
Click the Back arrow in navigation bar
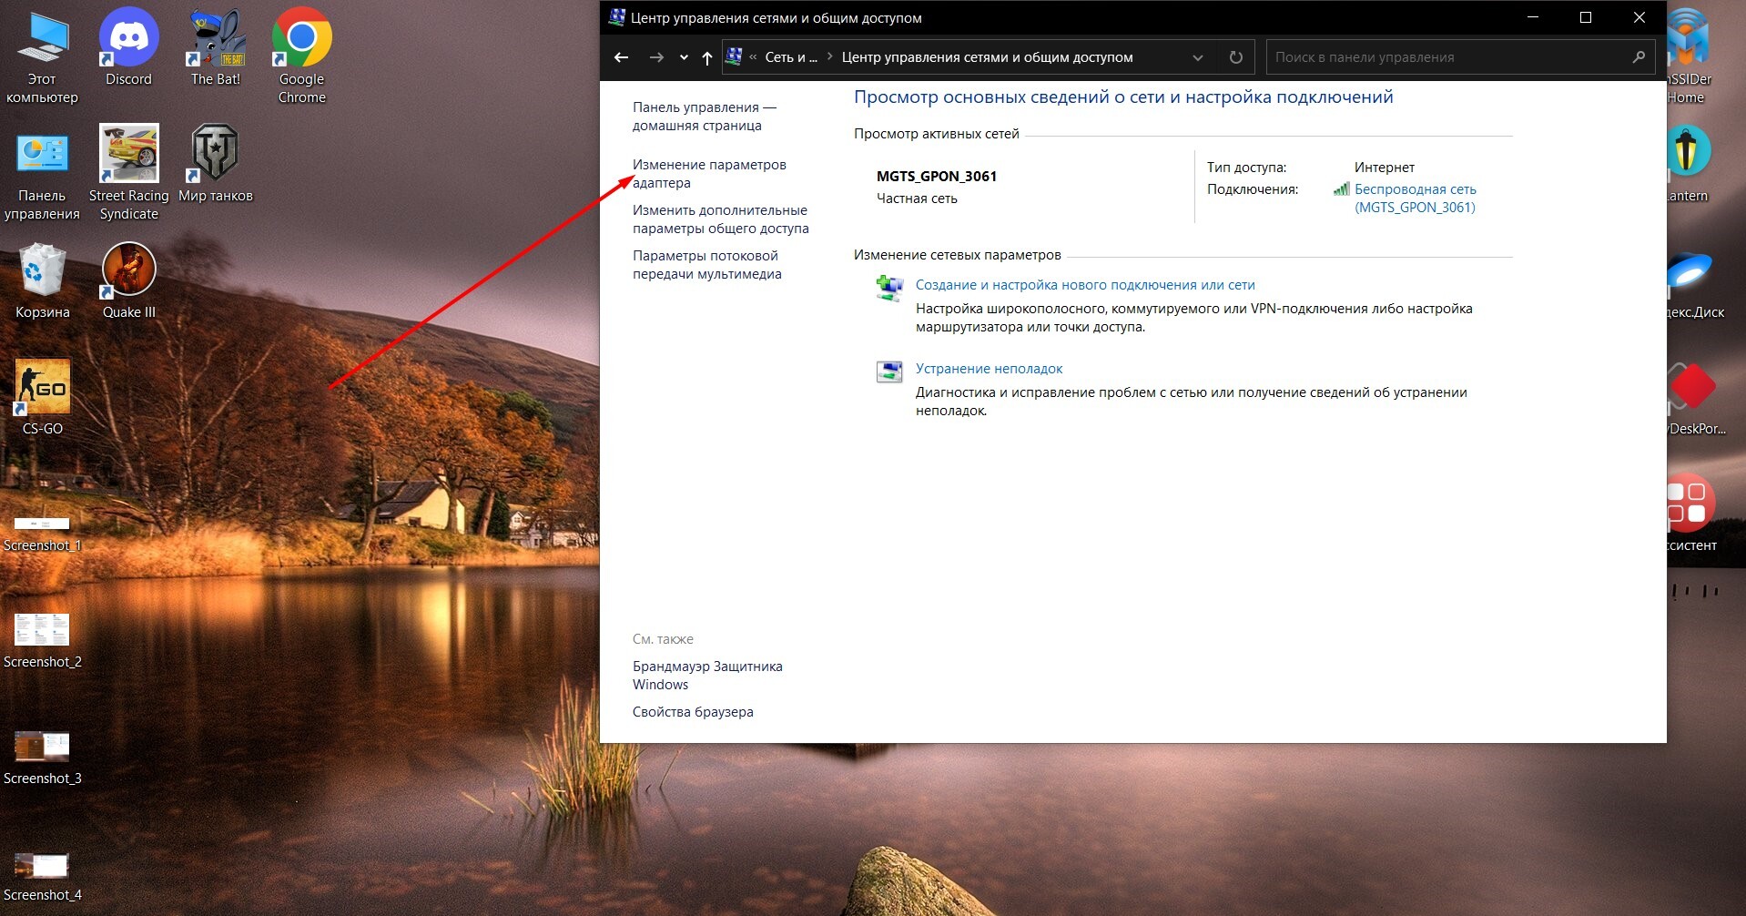[x=622, y=57]
